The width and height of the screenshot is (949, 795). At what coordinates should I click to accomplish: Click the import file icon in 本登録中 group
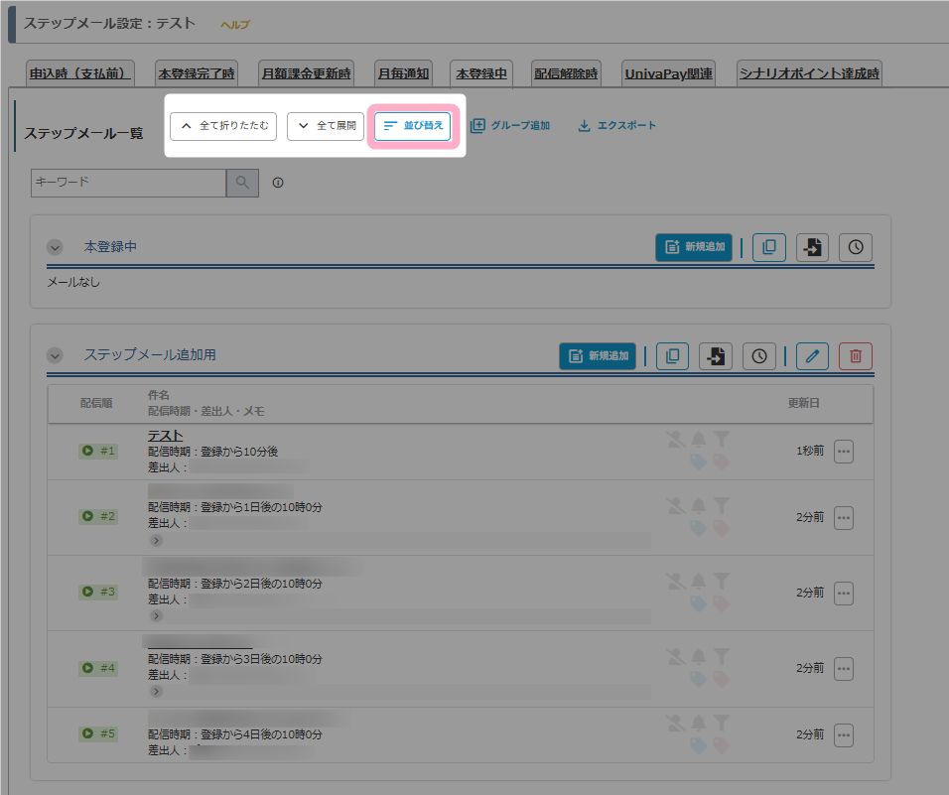813,247
